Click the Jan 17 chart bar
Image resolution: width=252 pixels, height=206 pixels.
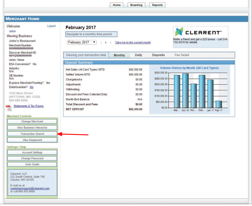click(x=210, y=94)
